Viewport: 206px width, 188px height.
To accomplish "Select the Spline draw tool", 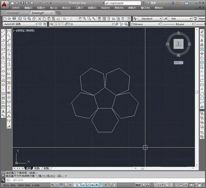I will click(3, 67).
